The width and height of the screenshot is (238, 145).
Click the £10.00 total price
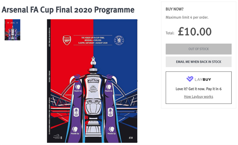click(195, 32)
